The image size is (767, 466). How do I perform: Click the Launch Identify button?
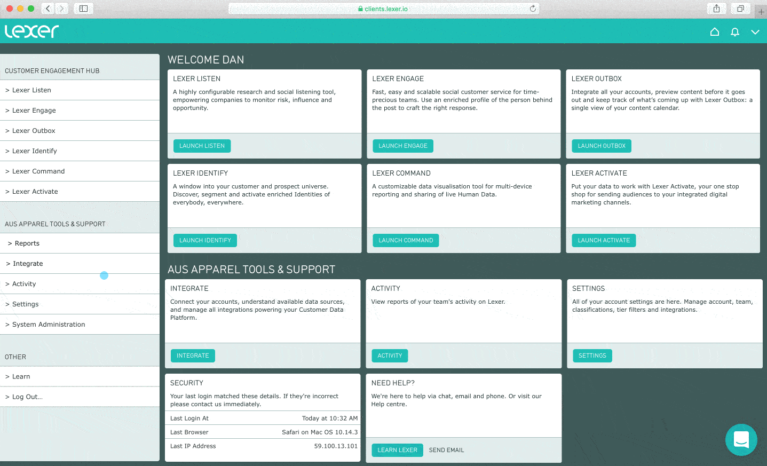click(x=205, y=240)
